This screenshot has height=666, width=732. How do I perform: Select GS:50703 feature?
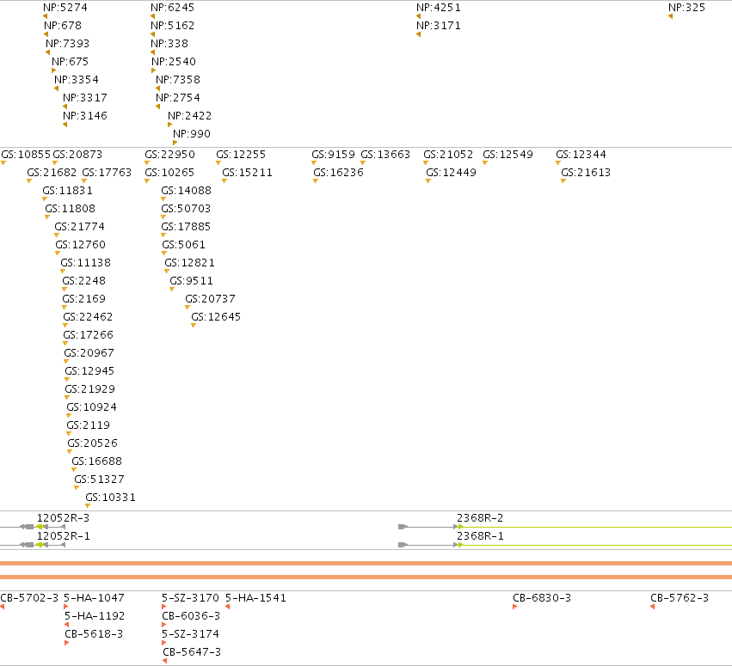tap(186, 209)
